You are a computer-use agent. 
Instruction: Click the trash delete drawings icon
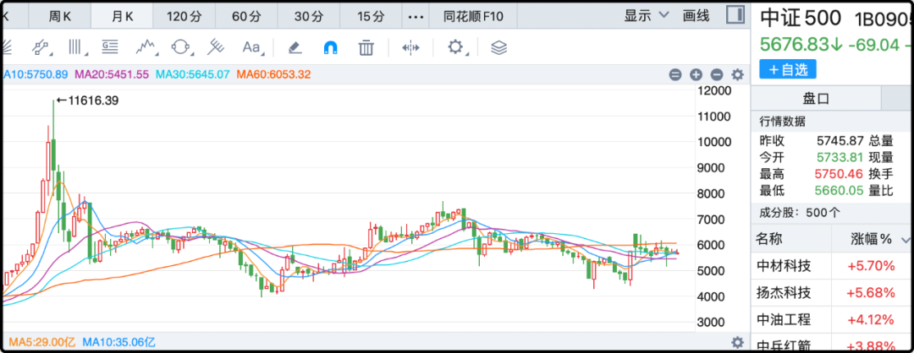366,47
